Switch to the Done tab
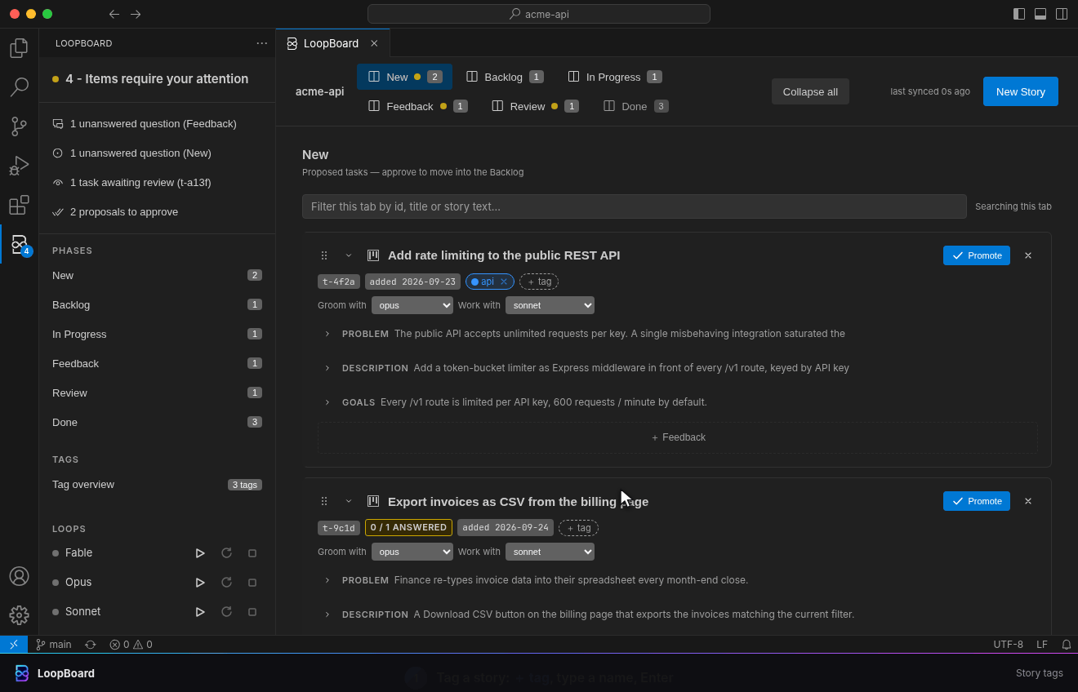Screen dimensions: 1078x692 pos(636,106)
